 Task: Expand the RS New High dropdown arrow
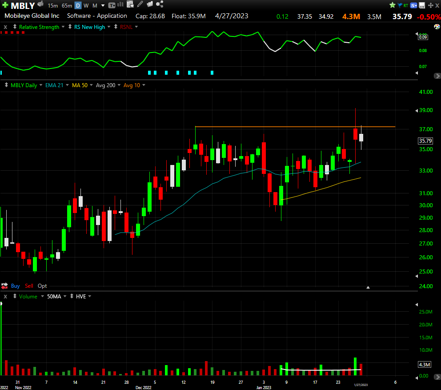[x=109, y=27]
